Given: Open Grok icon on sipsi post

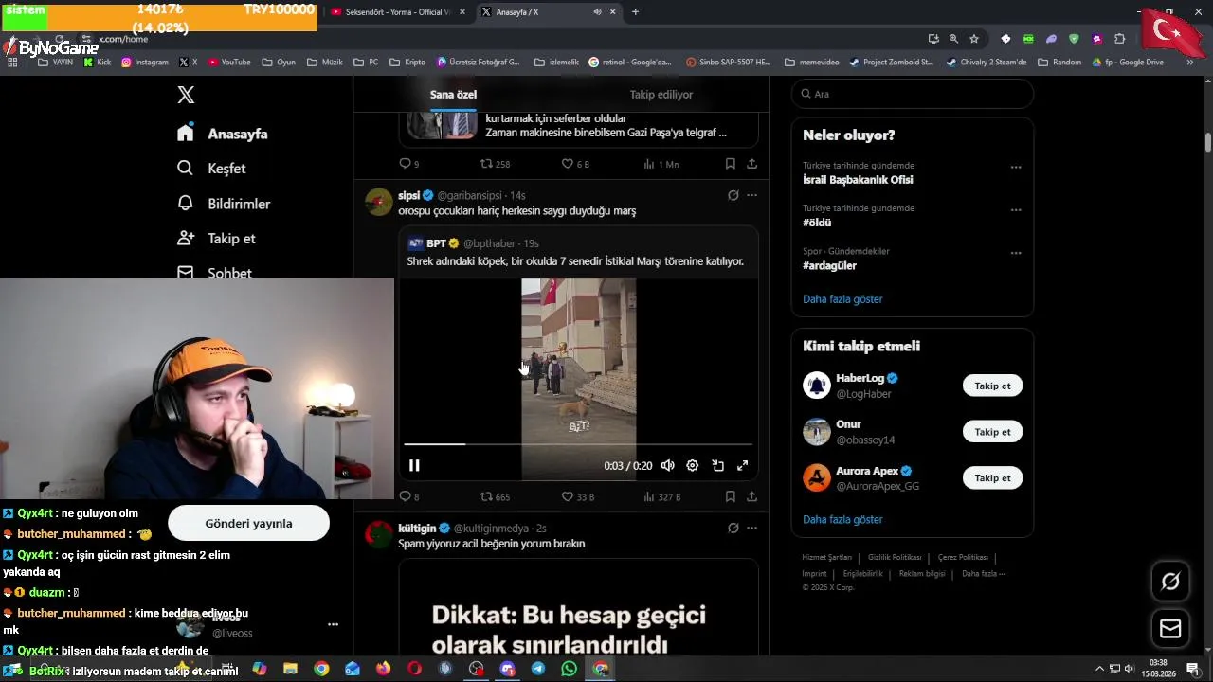Looking at the screenshot, I should 733,195.
